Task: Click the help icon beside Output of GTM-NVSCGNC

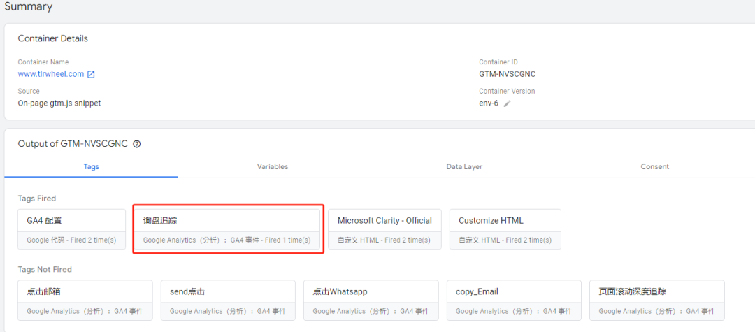Action: coord(137,144)
